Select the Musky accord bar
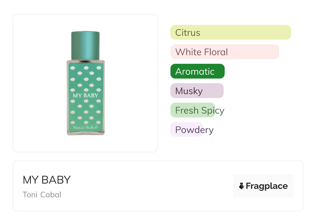The height and width of the screenshot is (224, 316). 197,91
